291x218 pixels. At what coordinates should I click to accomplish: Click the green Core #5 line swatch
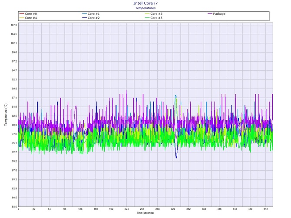tap(147, 18)
